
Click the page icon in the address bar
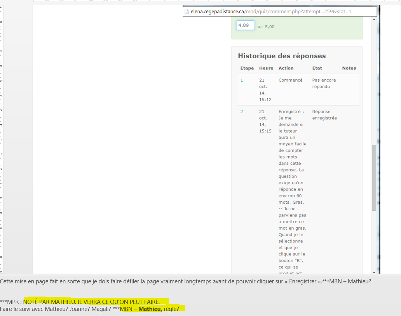pyautogui.click(x=187, y=12)
